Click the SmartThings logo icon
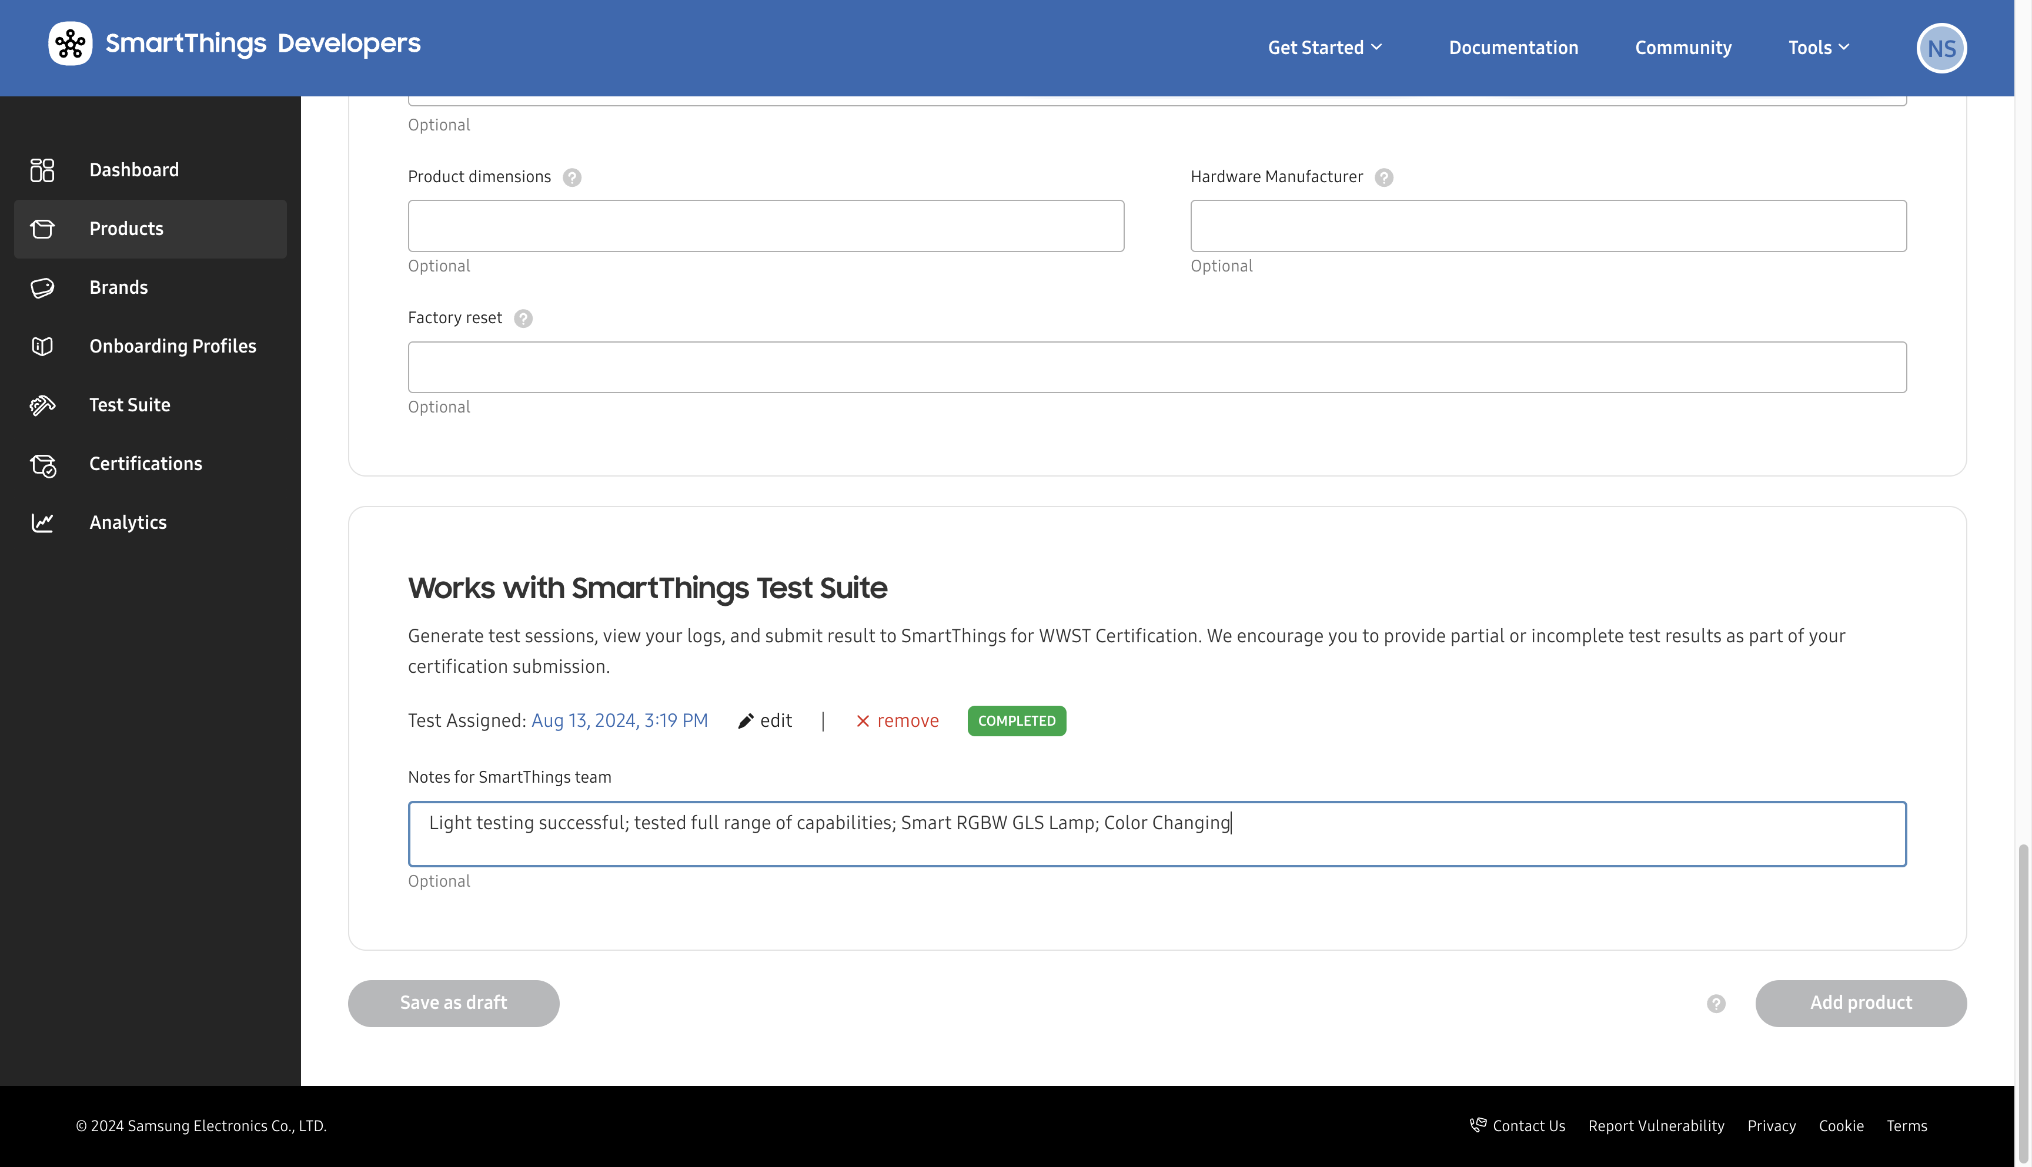2032x1167 pixels. point(71,43)
